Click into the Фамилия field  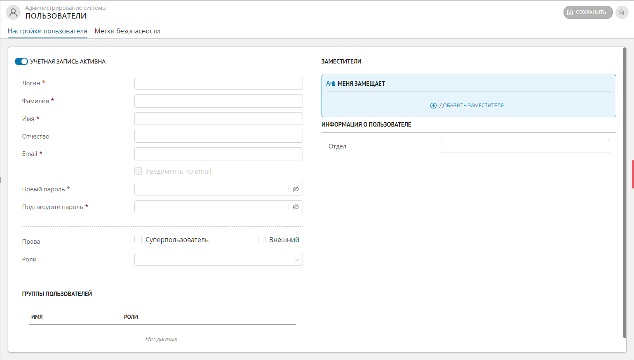coord(218,101)
